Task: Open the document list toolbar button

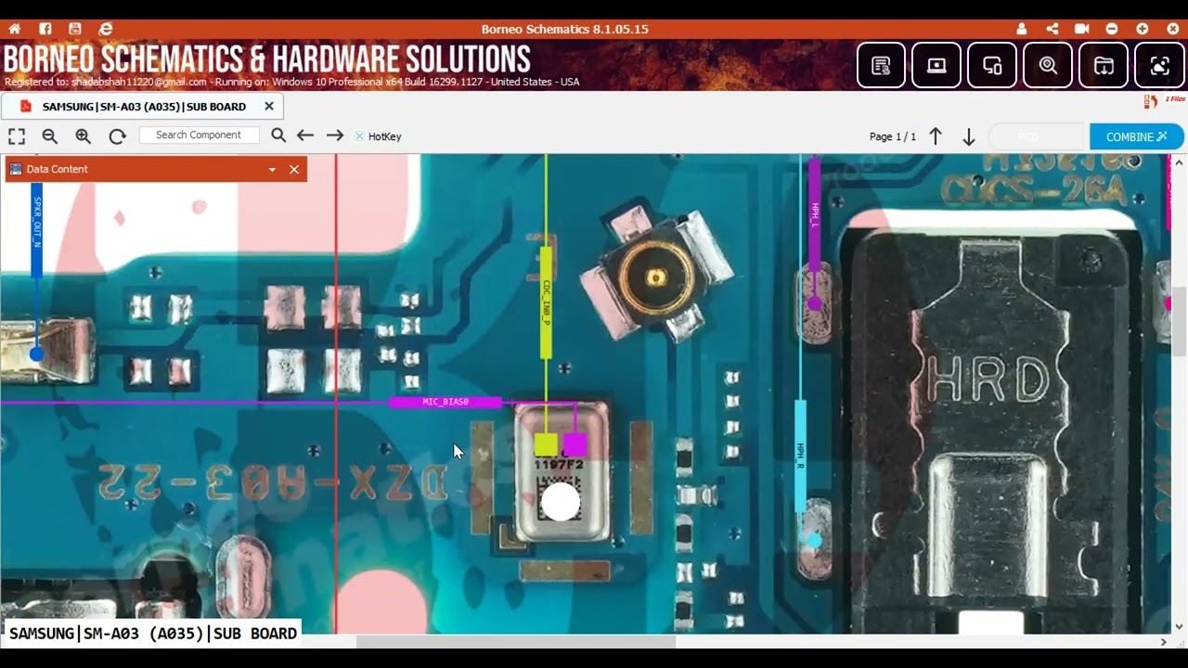Action: (881, 65)
